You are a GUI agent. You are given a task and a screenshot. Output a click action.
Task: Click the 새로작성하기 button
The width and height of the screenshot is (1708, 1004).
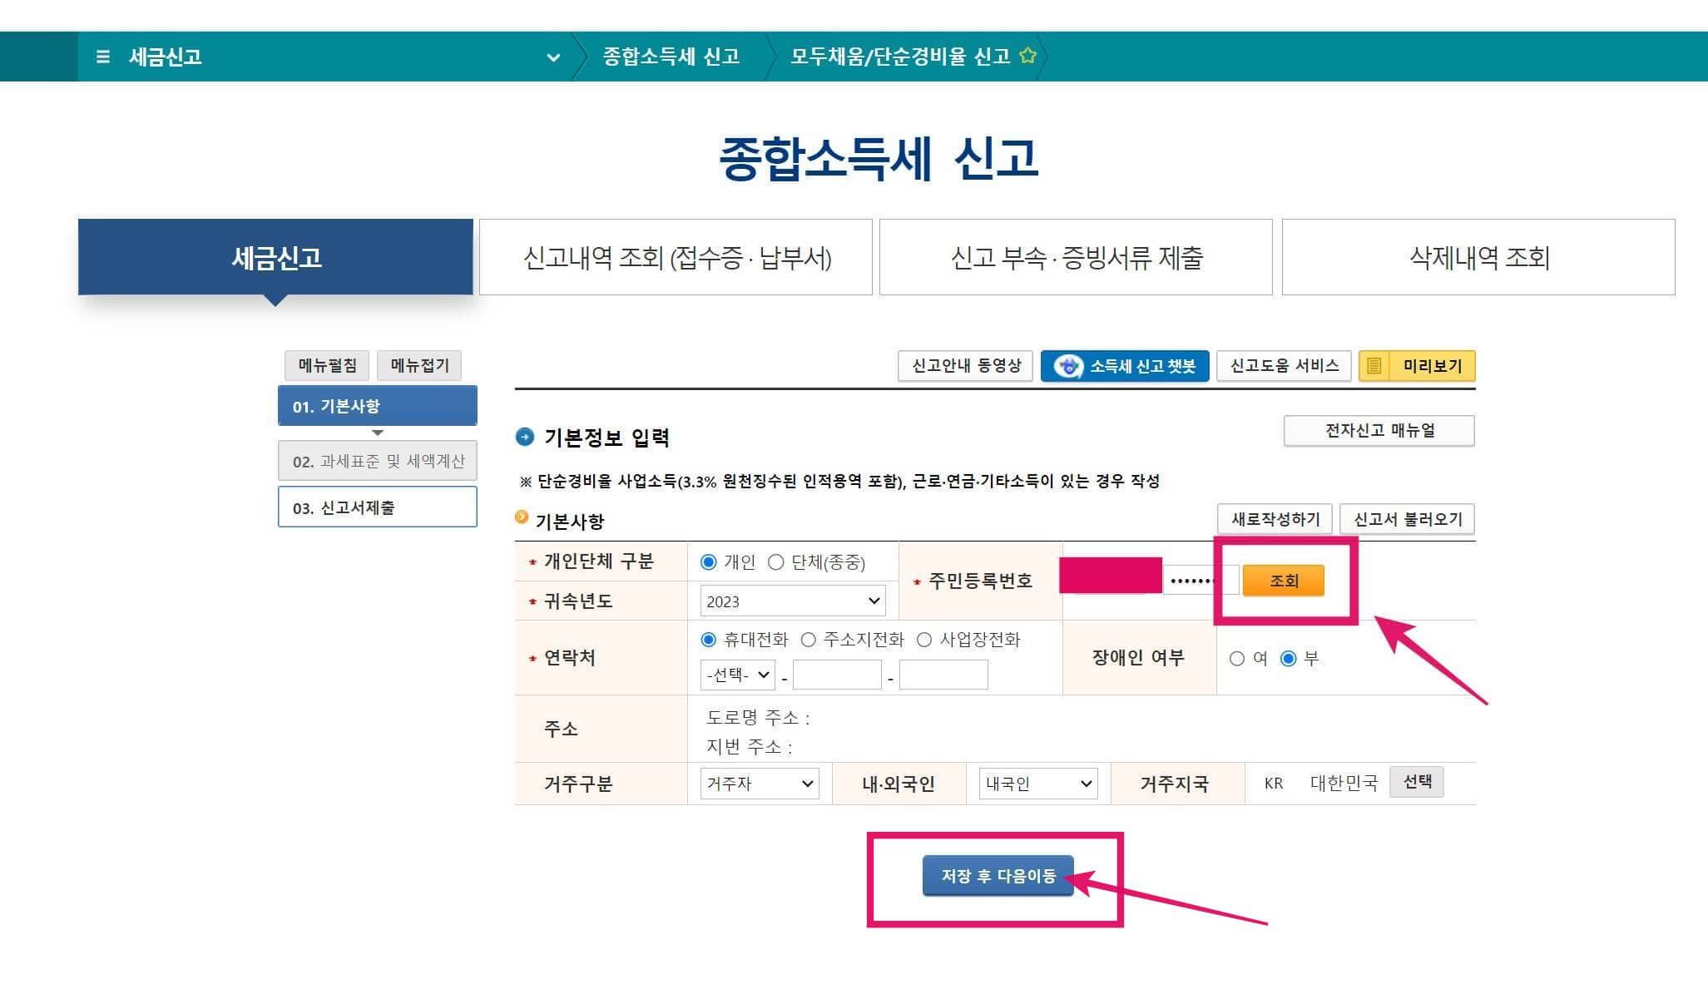(1274, 518)
